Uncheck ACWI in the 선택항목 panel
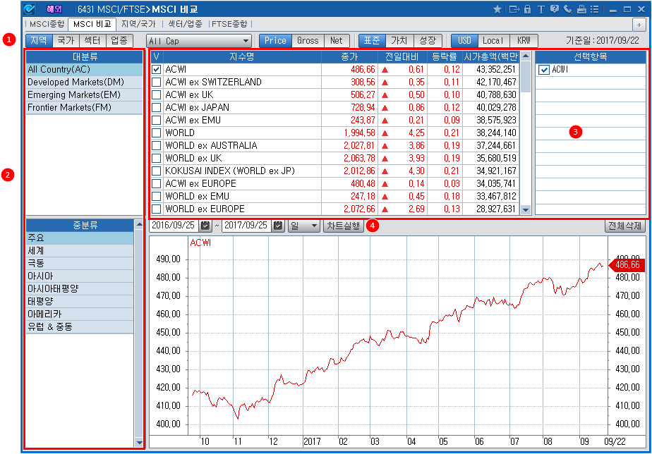Viewport: 652px width, 454px height. click(544, 70)
